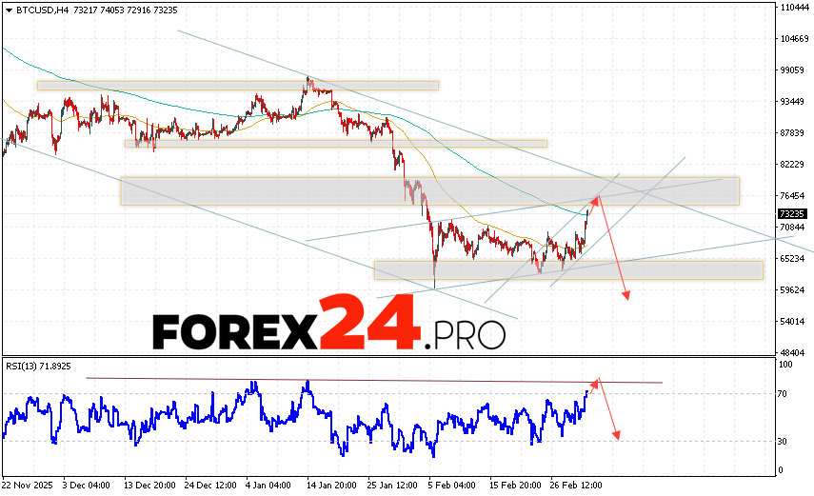This screenshot has width=814, height=496.
Task: Click red downward arrowhead near 59624 level
Action: click(x=626, y=295)
